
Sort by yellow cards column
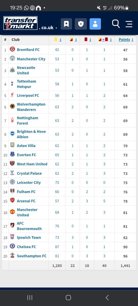[58, 40]
